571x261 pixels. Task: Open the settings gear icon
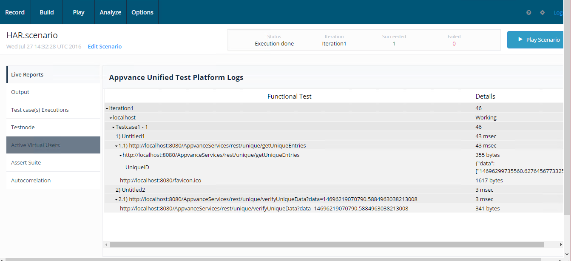(542, 12)
